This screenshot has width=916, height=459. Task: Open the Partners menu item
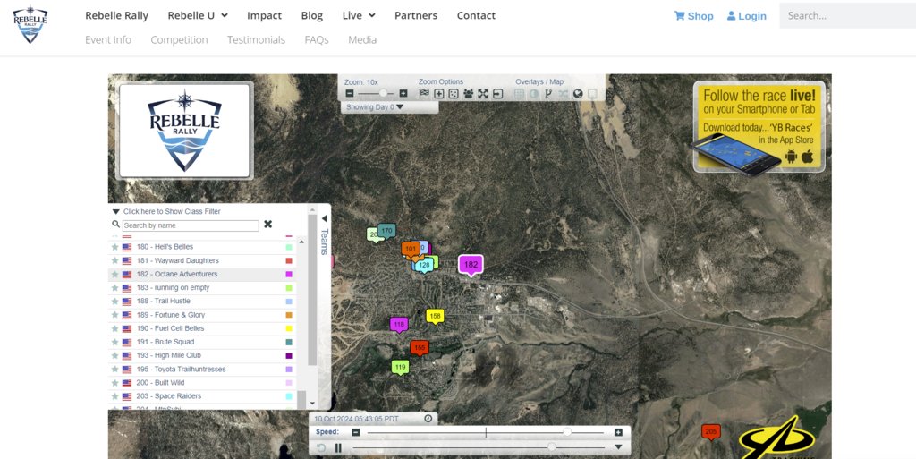(x=416, y=16)
